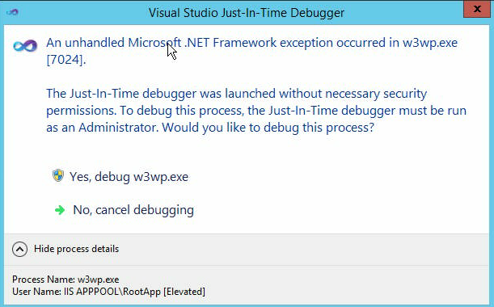This screenshot has width=494, height=307.
Task: Click the 'Would you like to debug' question
Action: coord(268,128)
